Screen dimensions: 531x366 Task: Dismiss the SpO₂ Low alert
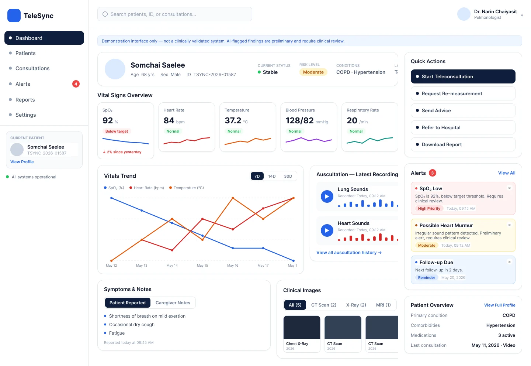tap(510, 188)
